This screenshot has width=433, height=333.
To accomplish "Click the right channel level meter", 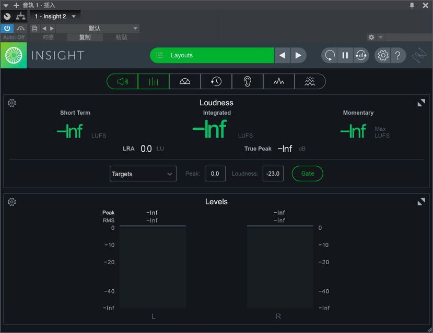I will [280, 267].
